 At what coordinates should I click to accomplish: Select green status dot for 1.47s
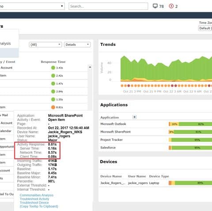coord(53,83)
